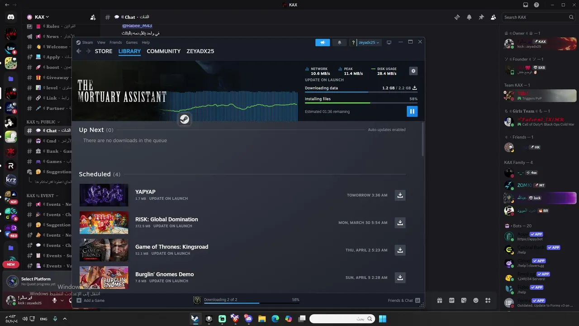Click the Auto-updates enabled label
This screenshot has height=326, width=579.
click(387, 129)
